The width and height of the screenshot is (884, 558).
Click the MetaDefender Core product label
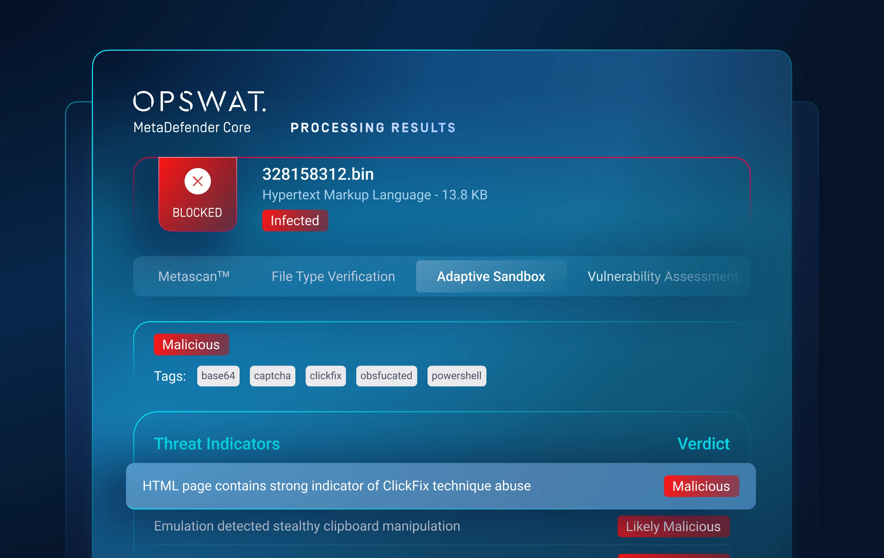coord(192,127)
